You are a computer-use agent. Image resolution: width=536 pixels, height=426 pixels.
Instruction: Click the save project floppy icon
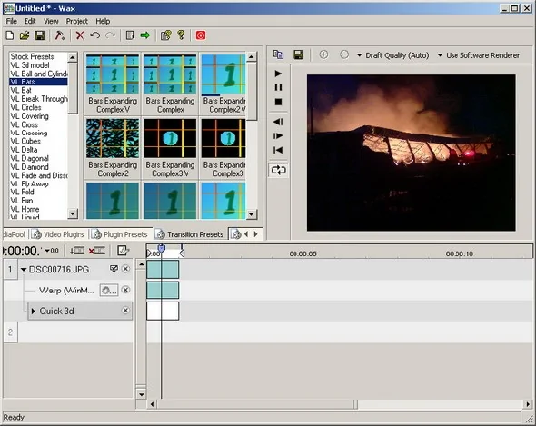tap(40, 35)
